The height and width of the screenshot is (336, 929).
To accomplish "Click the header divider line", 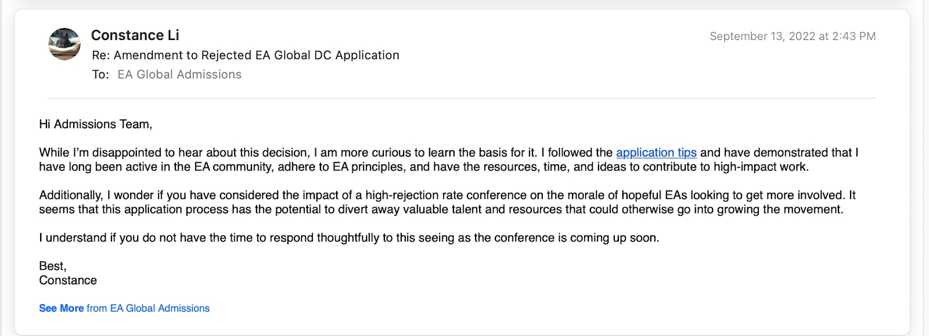I will pyautogui.click(x=462, y=98).
